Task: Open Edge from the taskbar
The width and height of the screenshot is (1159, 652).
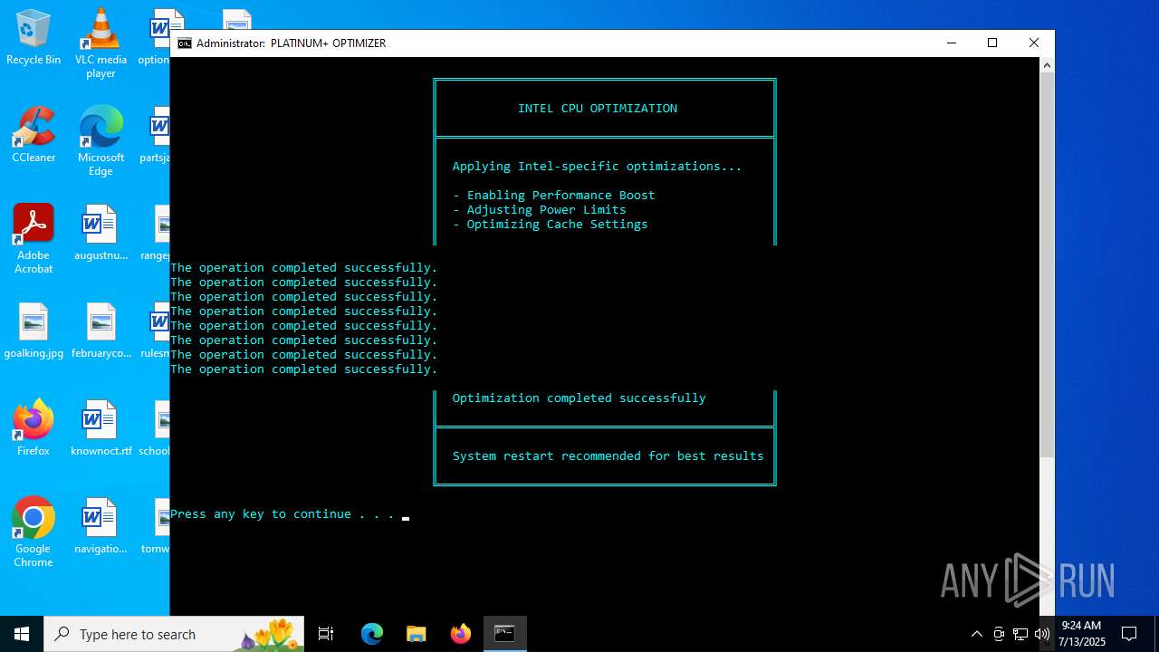Action: tap(372, 634)
